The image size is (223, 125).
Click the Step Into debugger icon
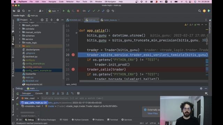[x=58, y=93]
